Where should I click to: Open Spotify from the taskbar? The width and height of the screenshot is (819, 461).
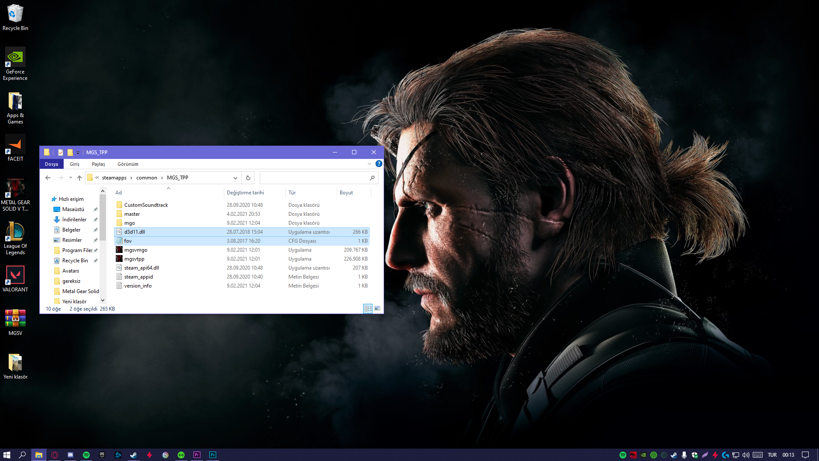tap(86, 455)
